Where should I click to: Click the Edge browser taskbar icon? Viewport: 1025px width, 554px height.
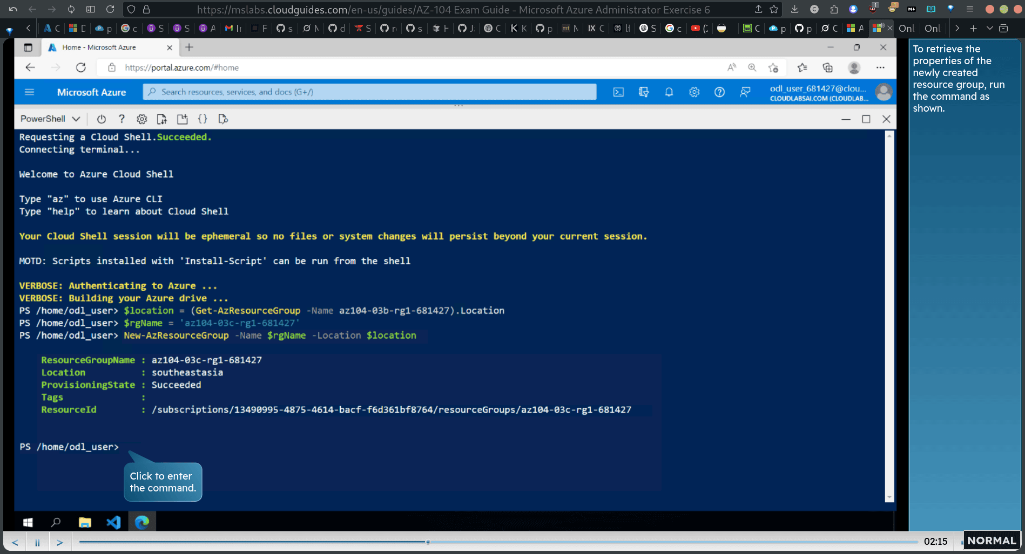click(x=142, y=522)
